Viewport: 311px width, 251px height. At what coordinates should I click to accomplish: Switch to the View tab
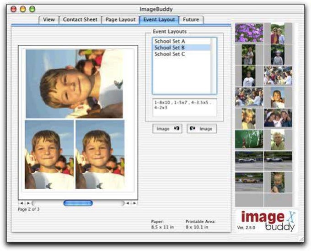[49, 20]
